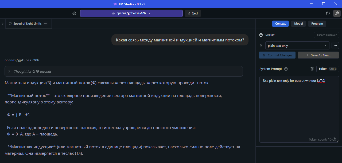This screenshot has height=163, width=342.
Task: Open the appearance palette icon
Action: coord(328,13)
